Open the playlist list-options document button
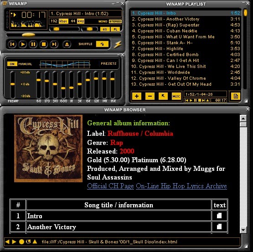The image size is (253, 252). (x=236, y=96)
